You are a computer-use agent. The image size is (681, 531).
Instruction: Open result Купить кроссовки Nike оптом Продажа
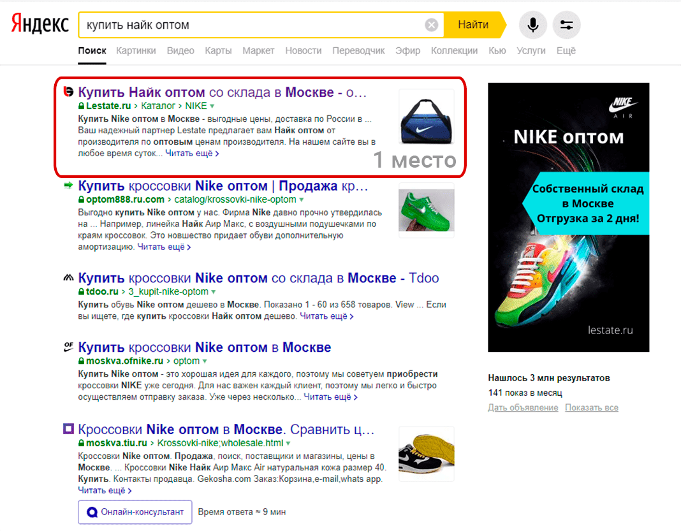(223, 186)
